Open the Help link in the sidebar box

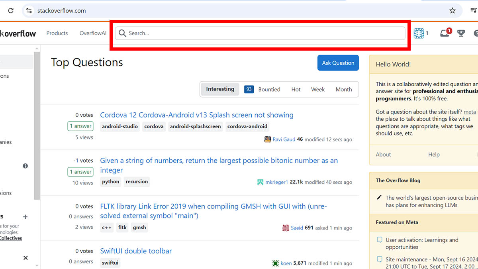click(434, 155)
